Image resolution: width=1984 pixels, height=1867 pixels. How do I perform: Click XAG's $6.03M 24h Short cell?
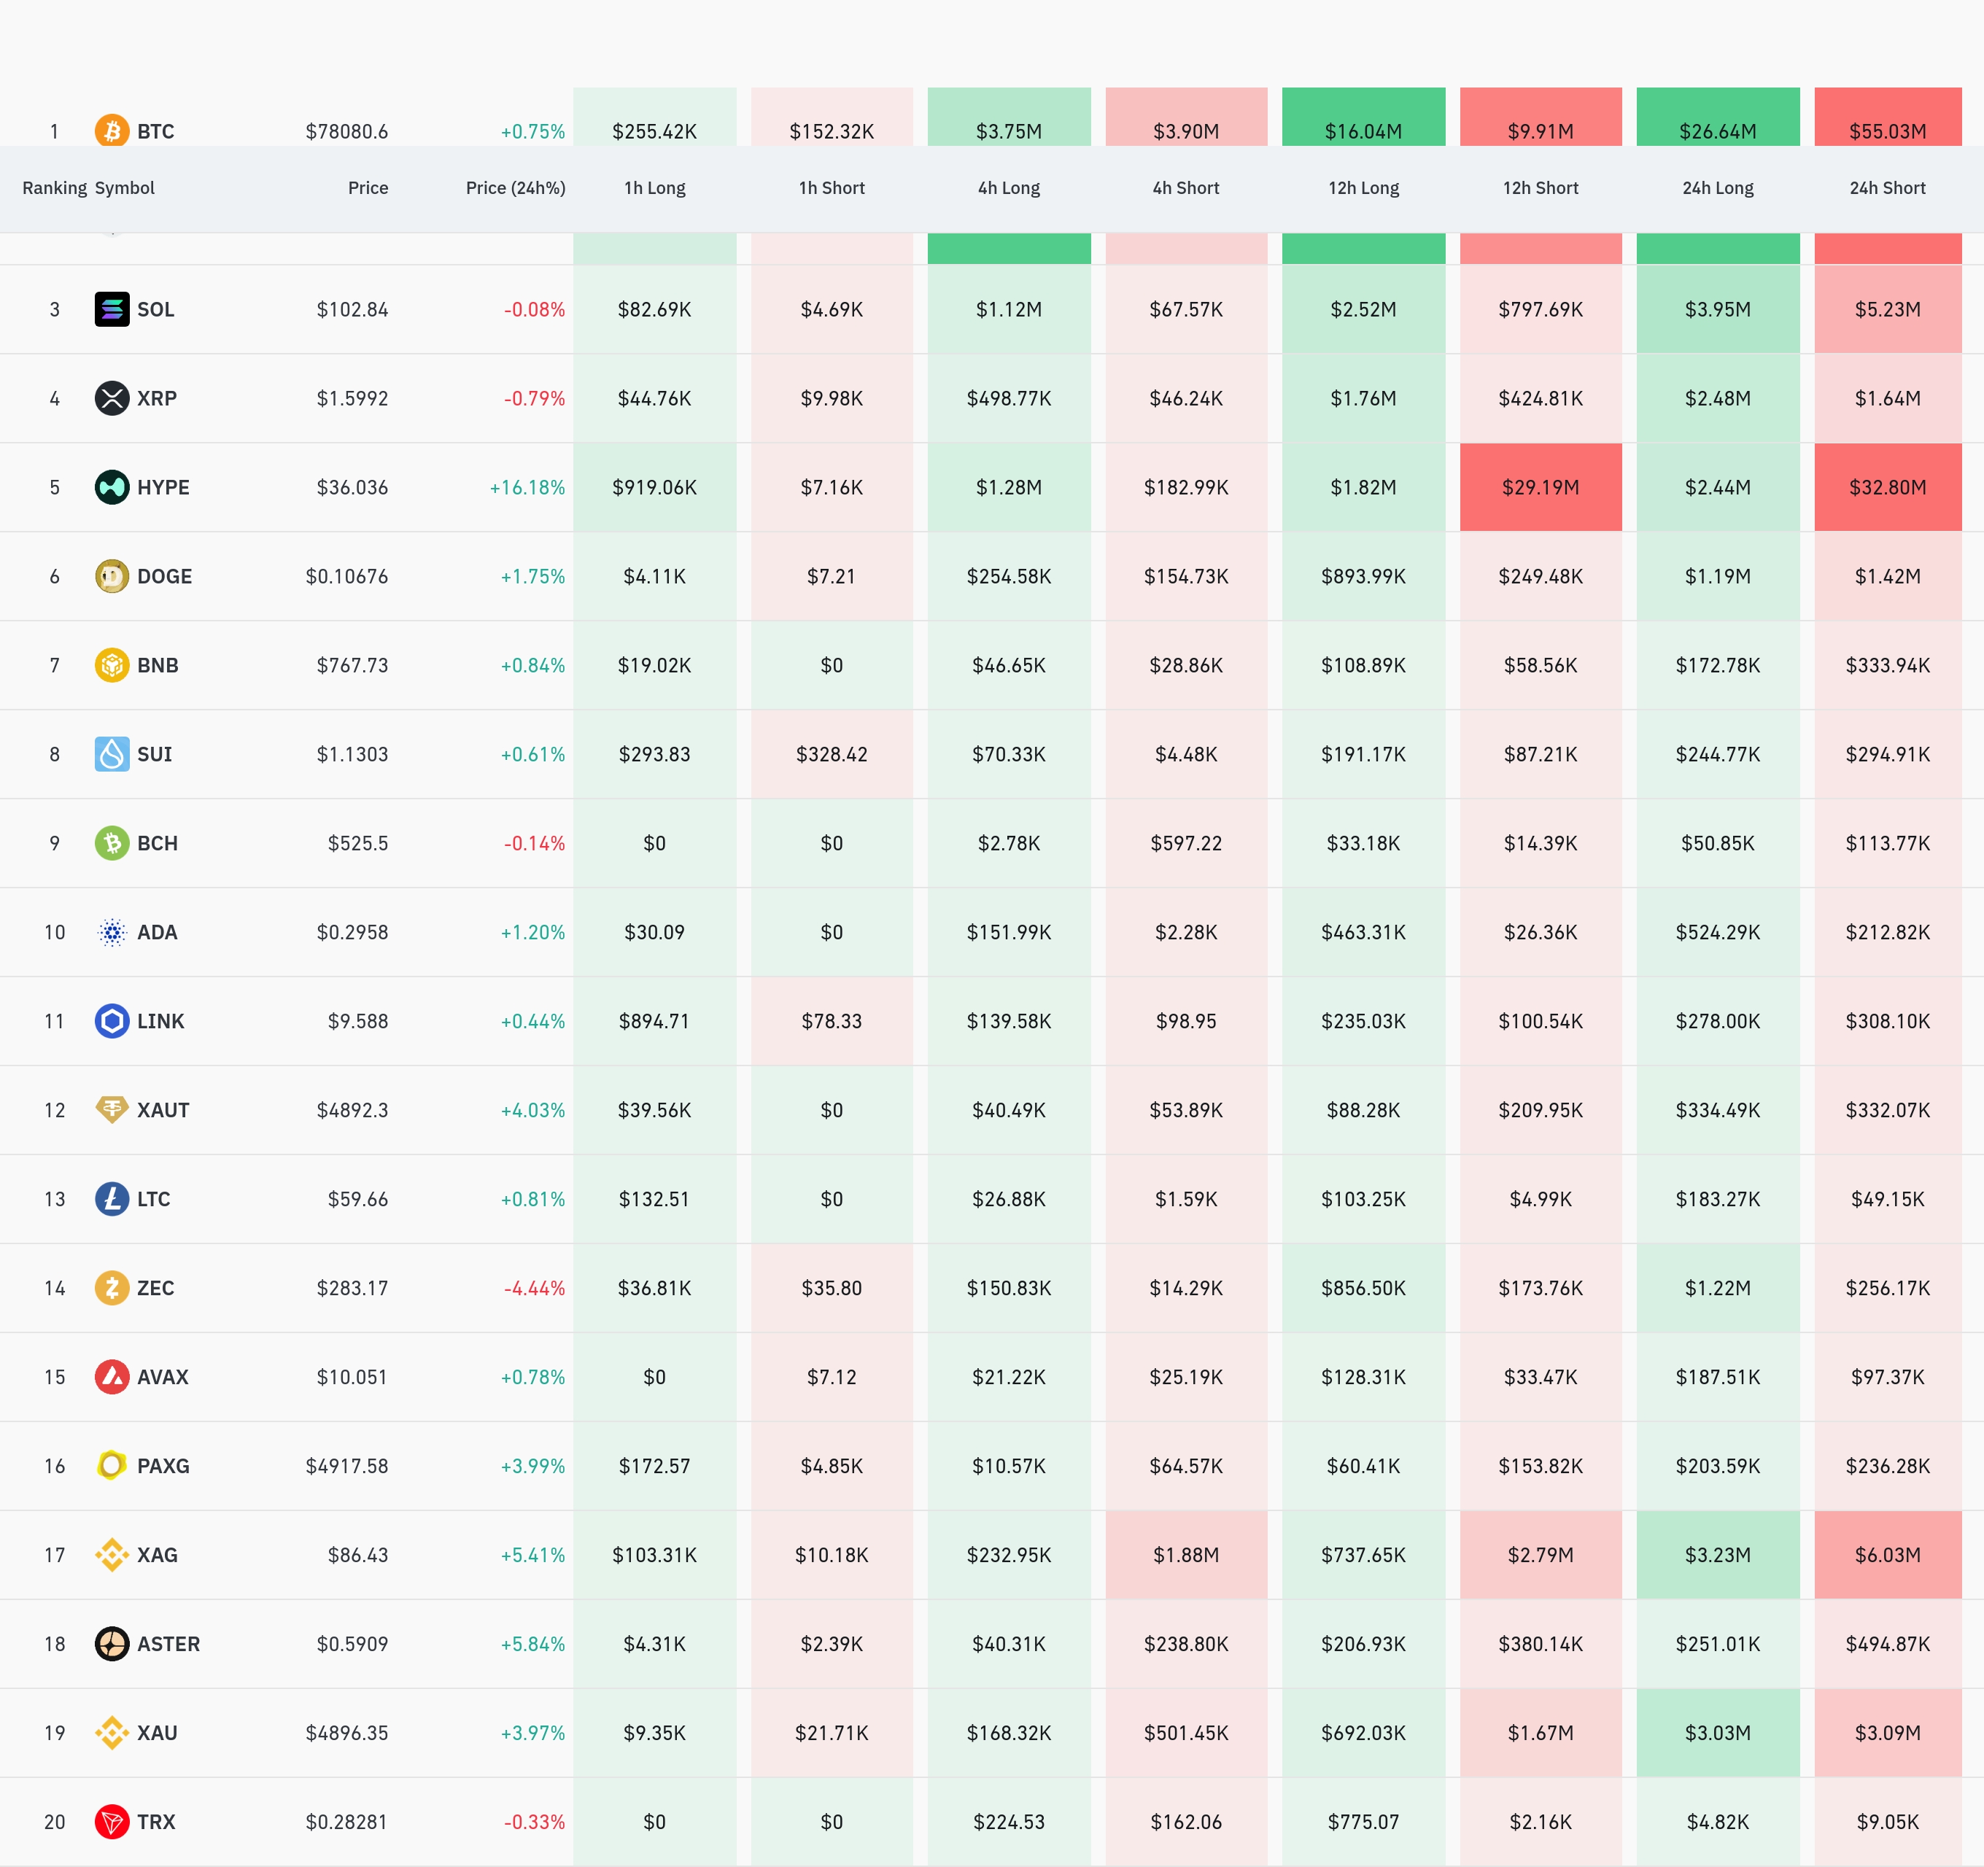(x=1886, y=1555)
